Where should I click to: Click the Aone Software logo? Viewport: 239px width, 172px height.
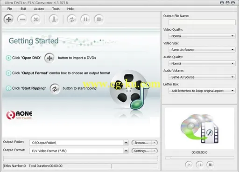click(19, 115)
